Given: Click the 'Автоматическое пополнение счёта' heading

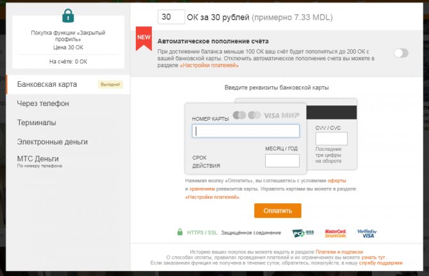Looking at the screenshot, I should pos(213,42).
